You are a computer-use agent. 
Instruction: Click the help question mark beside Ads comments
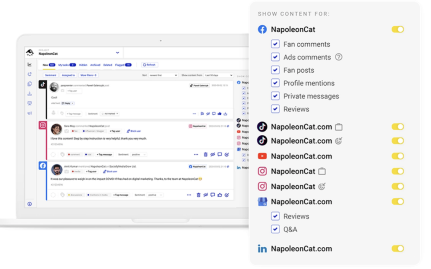point(339,57)
